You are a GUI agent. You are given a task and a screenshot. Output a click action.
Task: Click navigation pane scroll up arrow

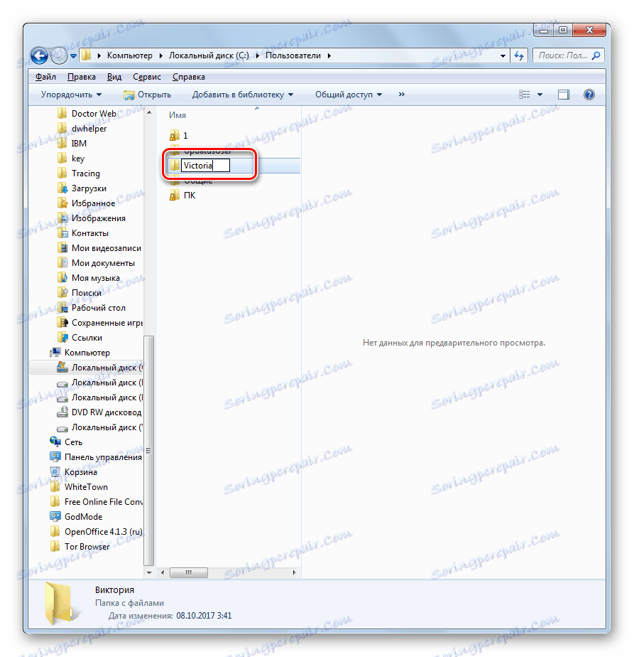pos(149,113)
